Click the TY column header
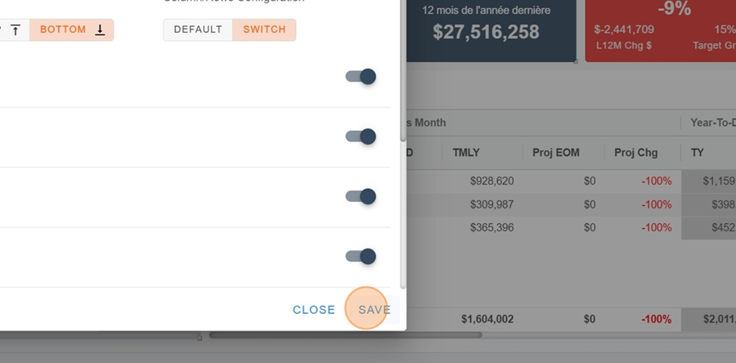Viewport: 736px width, 363px height. click(x=698, y=152)
